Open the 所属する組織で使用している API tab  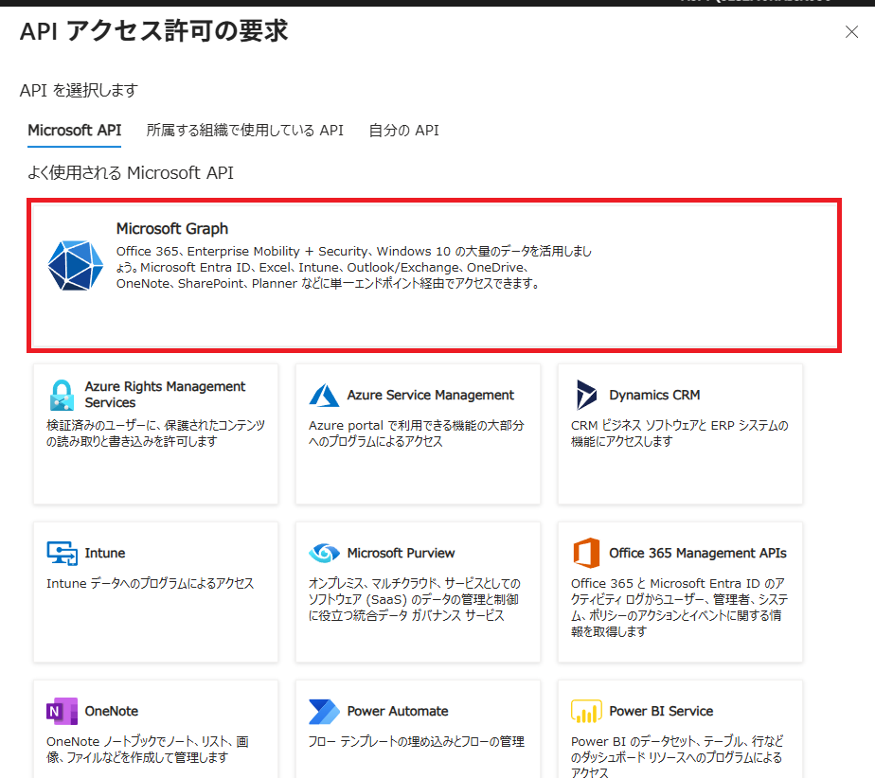click(x=244, y=131)
